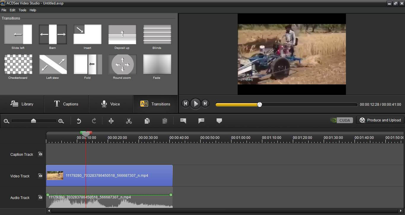Viewport: 405px width, 215px height.
Task: Click the 00:01:00:00 ruler mark
Action: [241, 138]
